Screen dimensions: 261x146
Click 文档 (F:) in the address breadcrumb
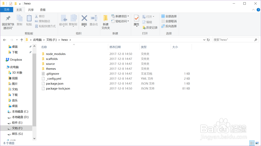[x=51, y=40]
